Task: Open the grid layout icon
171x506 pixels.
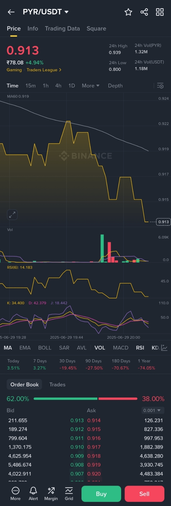Action: point(160,12)
